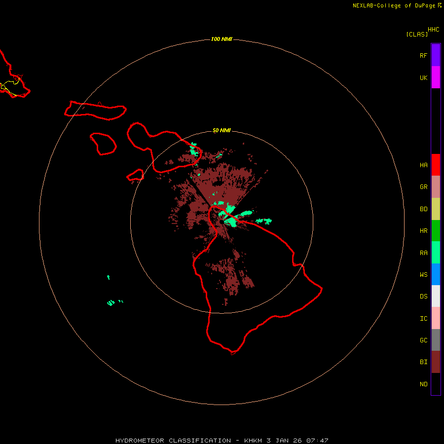444x444 pixels.
Task: Click the "HHC" product code text
Action: pyautogui.click(x=433, y=30)
